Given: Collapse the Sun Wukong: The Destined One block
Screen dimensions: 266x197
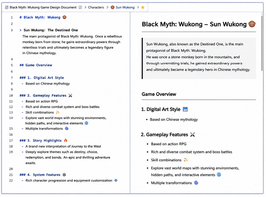Looking at the screenshot, I should point(20,30).
